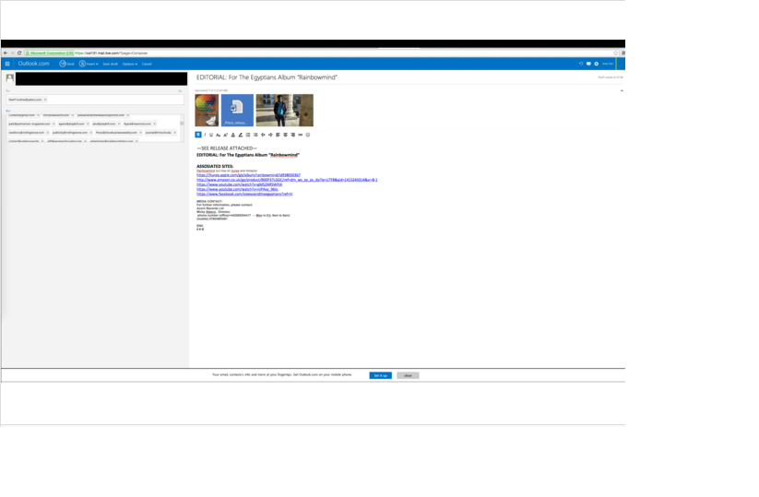Open the Outlook app launcher grid
Viewport: 759px width, 497px height.
pyautogui.click(x=7, y=64)
